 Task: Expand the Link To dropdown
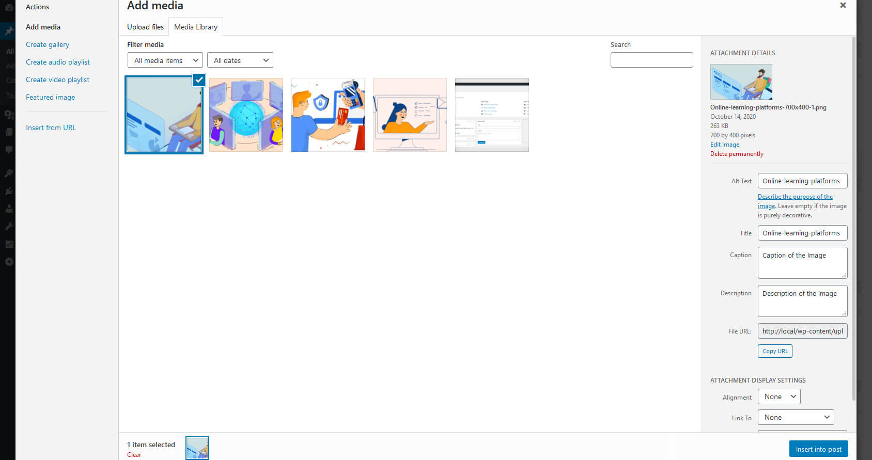coord(796,417)
